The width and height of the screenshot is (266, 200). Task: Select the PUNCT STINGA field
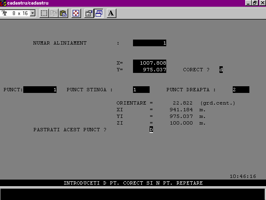pos(141,90)
